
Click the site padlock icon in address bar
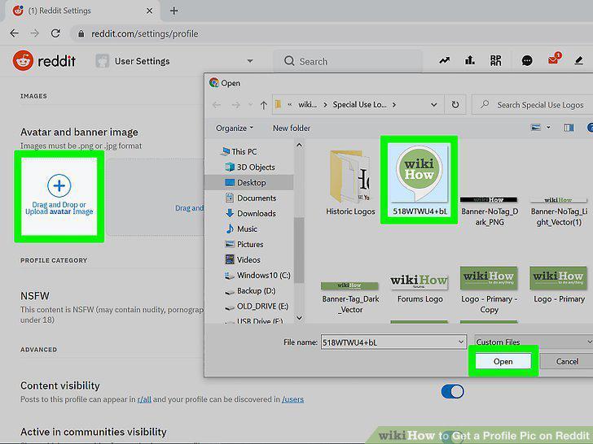point(81,34)
